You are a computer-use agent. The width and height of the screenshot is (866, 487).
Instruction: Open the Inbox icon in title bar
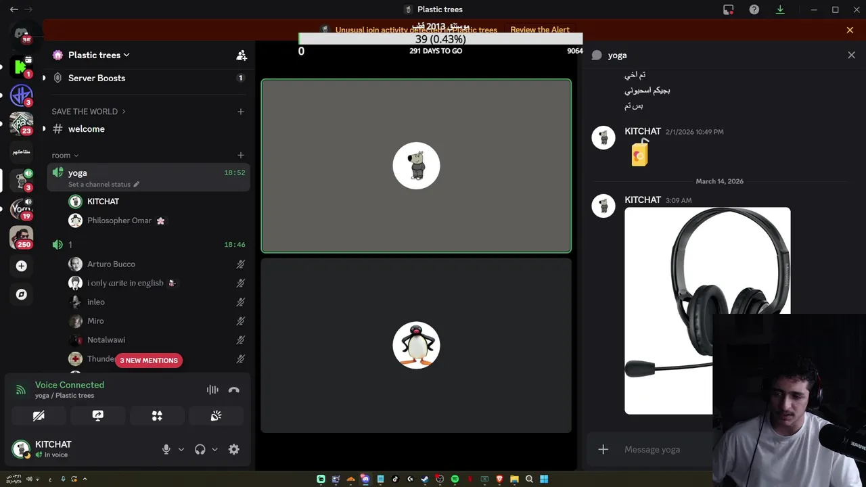[728, 9]
